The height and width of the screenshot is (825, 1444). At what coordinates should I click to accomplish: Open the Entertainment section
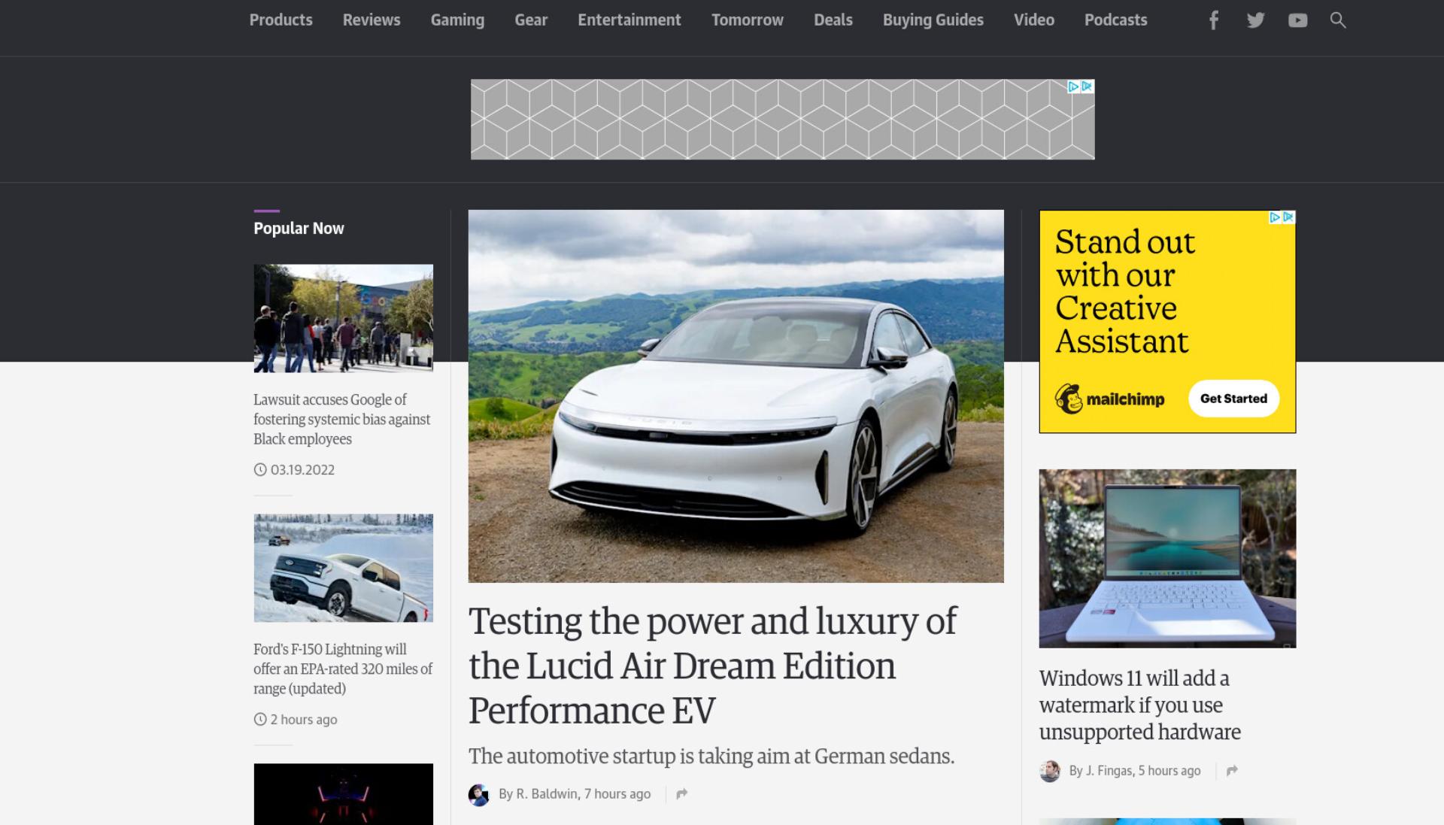coord(629,20)
